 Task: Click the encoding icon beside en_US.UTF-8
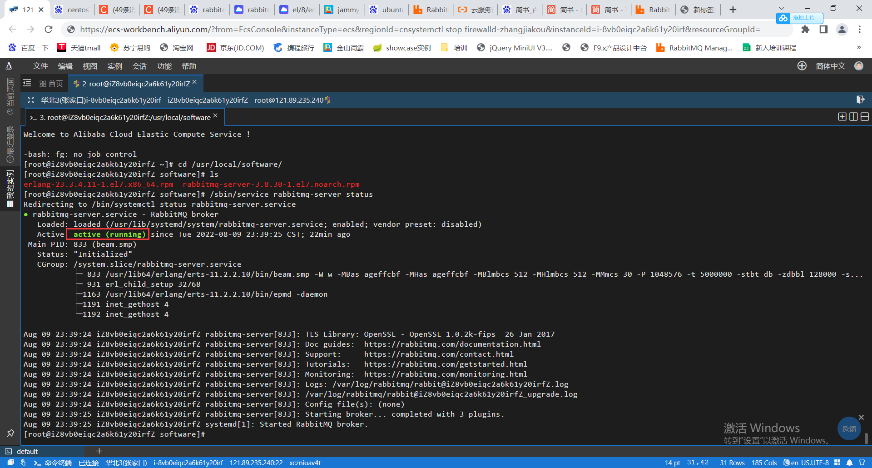(x=787, y=463)
